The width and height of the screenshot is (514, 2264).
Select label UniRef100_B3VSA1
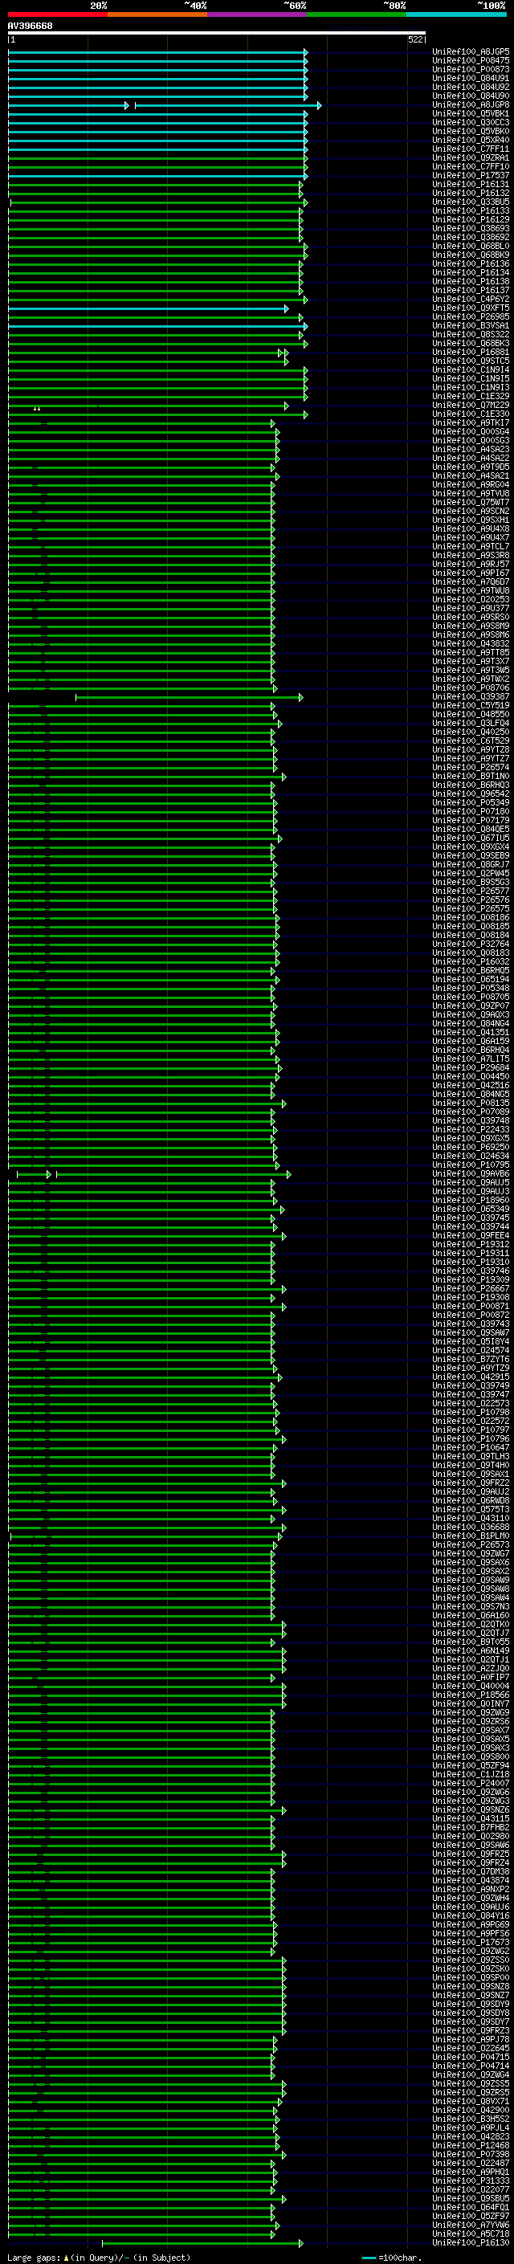(471, 326)
